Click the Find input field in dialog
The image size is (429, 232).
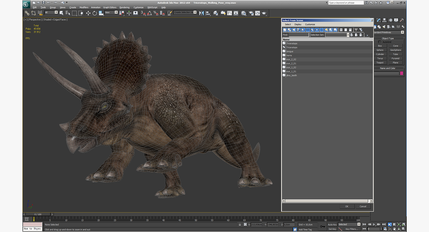(x=299, y=35)
